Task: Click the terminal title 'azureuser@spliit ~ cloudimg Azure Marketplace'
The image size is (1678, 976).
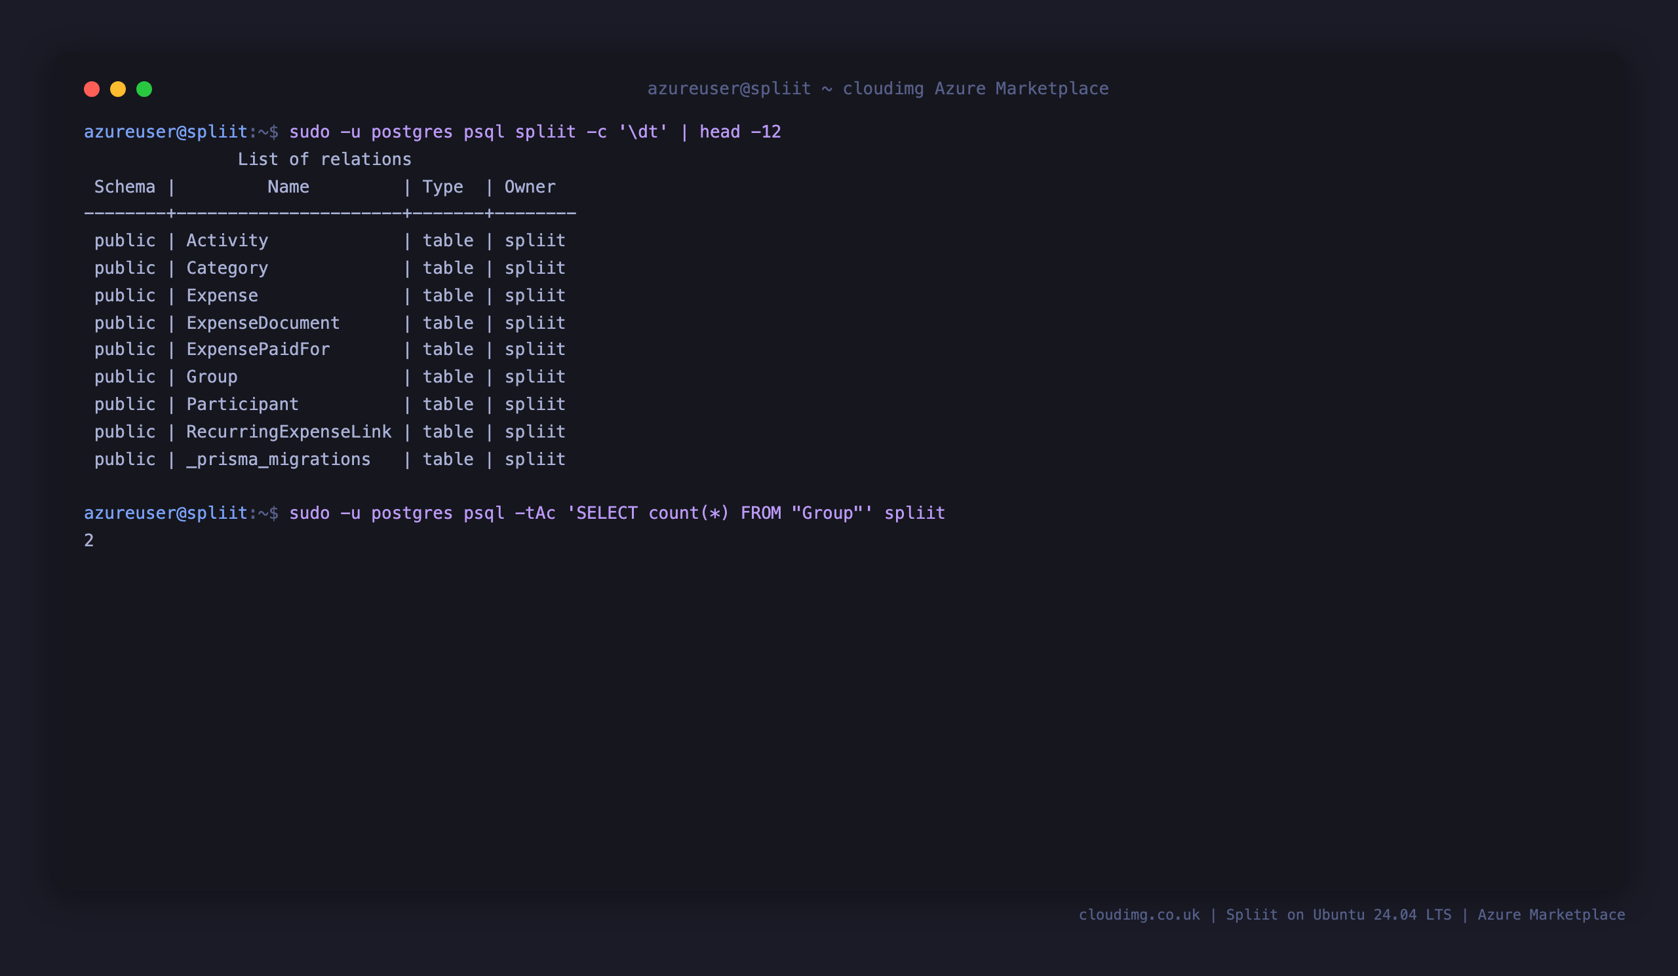Action: 878,88
